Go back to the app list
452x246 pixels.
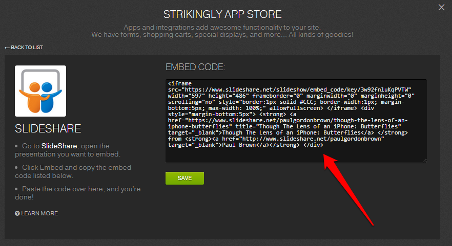(x=24, y=48)
